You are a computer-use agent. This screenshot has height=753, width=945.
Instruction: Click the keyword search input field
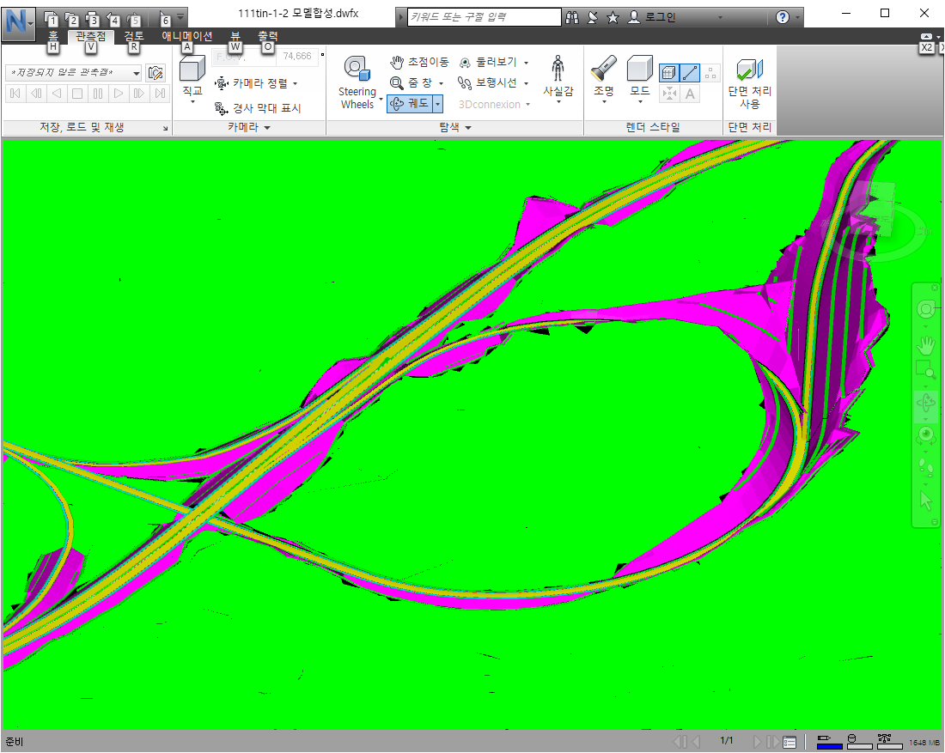481,15
